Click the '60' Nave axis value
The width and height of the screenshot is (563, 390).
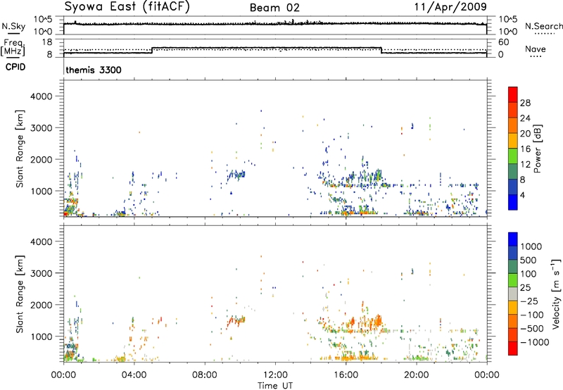[503, 42]
